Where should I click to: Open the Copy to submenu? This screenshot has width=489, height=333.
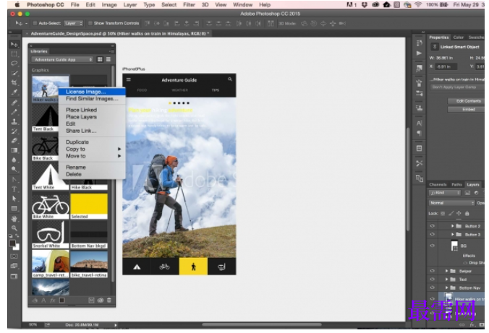click(92, 149)
